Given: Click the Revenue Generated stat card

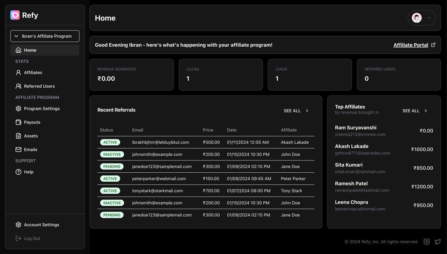Looking at the screenshot, I should [131, 75].
